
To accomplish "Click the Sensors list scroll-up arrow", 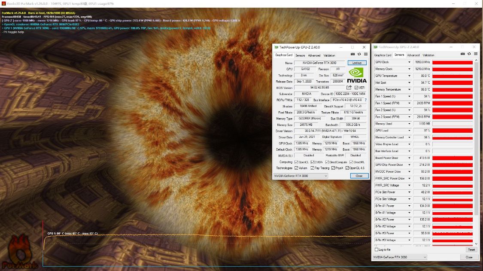I will (x=476, y=61).
